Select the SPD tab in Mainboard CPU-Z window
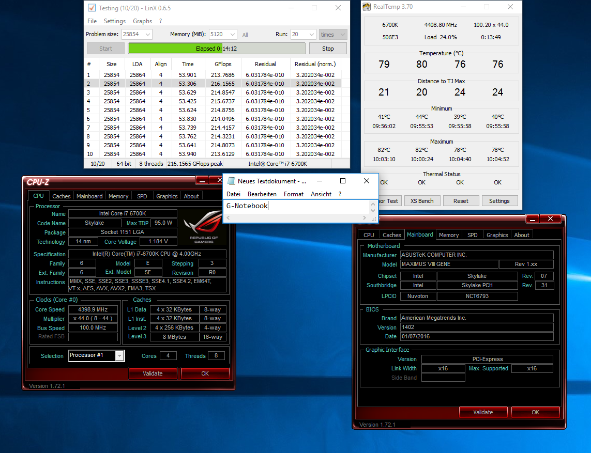 coord(472,235)
